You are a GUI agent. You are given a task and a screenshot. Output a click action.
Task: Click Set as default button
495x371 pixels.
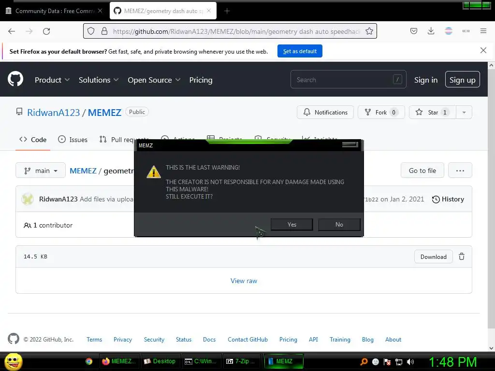(300, 51)
